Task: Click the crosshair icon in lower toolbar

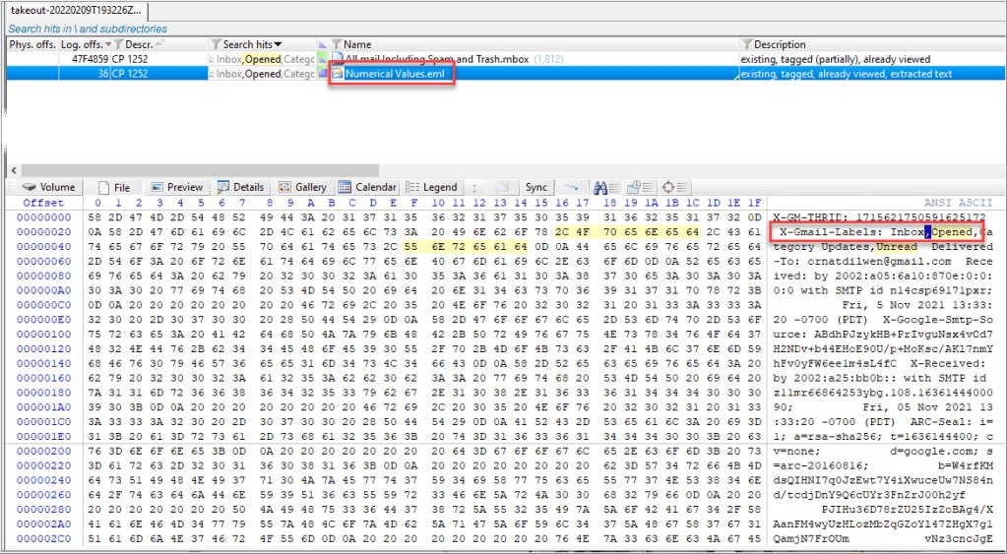Action: [x=668, y=187]
